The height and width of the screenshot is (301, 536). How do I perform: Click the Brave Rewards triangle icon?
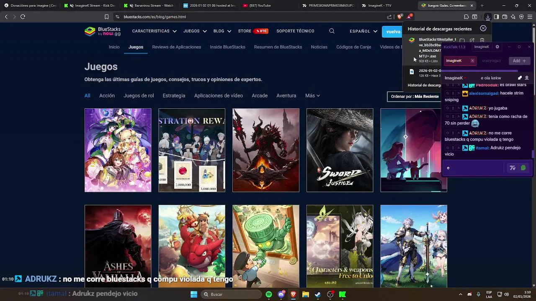(x=409, y=17)
